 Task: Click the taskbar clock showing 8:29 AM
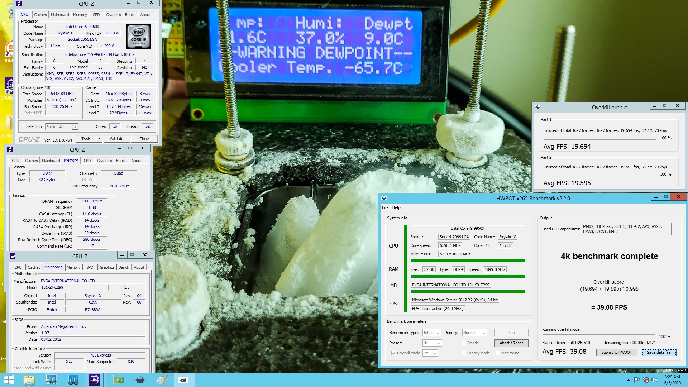672,380
